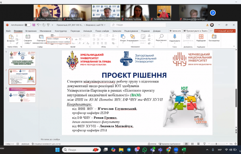Click the Спільний доступ button
The width and height of the screenshot is (241, 154).
tap(225, 31)
